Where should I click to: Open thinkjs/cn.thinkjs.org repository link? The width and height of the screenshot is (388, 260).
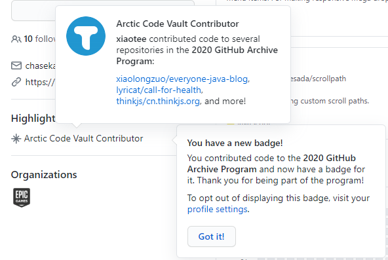click(158, 101)
